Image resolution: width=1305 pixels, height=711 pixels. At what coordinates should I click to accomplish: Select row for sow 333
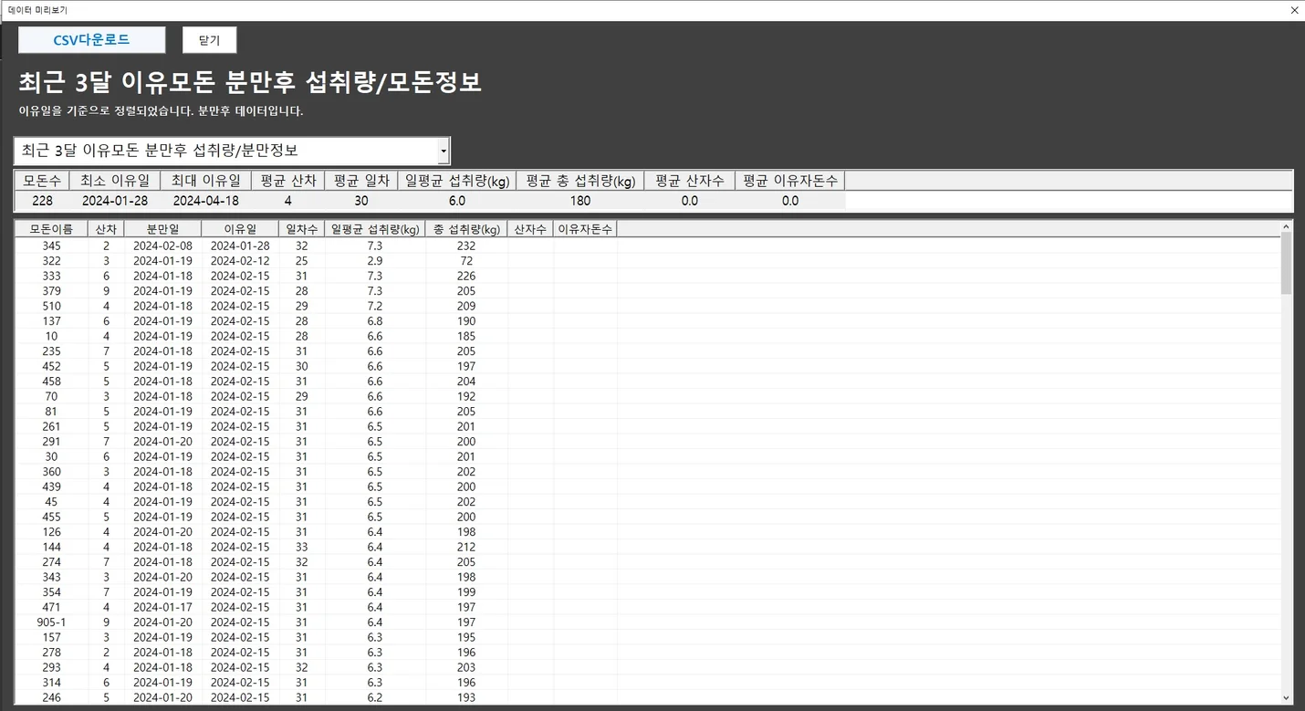tap(647, 276)
